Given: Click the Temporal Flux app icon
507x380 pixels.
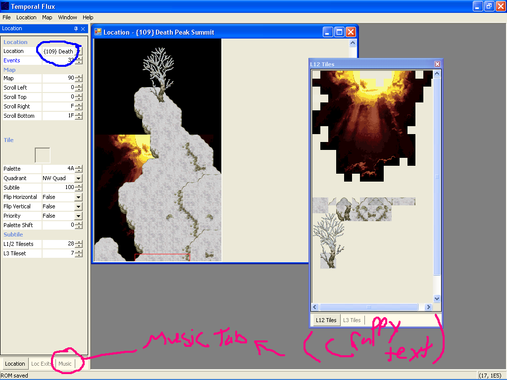Looking at the screenshot, I should click(x=5, y=6).
